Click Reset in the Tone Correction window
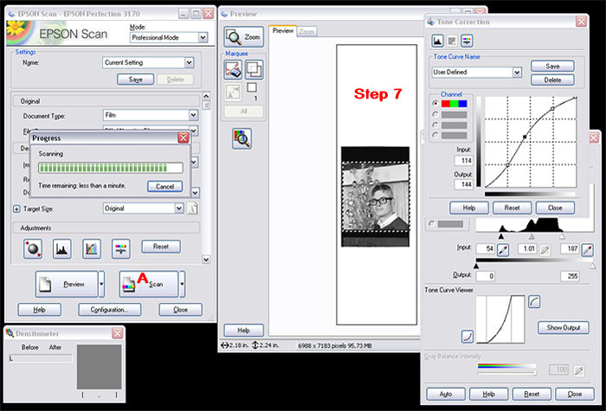This screenshot has width=606, height=411. [x=513, y=208]
